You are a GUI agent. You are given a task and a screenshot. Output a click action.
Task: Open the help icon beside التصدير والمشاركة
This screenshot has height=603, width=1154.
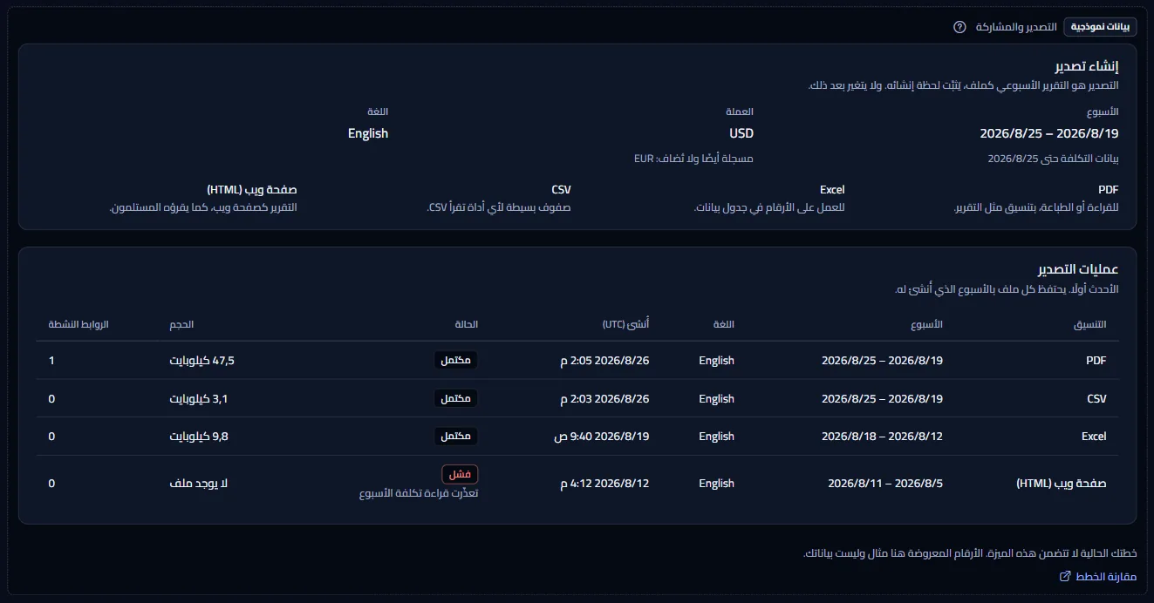click(x=959, y=27)
